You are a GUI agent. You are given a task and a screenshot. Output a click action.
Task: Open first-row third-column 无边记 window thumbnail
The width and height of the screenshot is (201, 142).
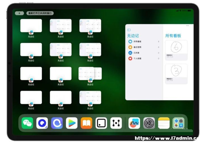90,26
